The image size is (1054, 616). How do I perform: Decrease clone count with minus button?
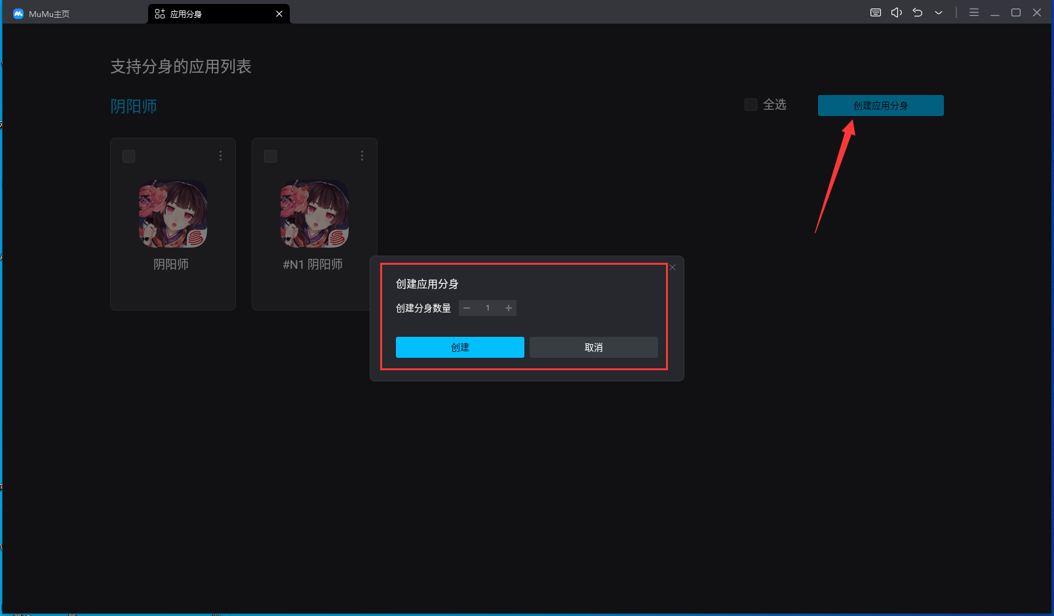[467, 308]
